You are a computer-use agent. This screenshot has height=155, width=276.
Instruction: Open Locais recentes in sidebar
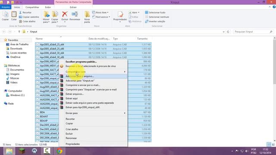point(16,53)
